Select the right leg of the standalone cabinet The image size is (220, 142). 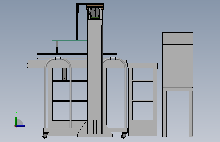pos(191,114)
